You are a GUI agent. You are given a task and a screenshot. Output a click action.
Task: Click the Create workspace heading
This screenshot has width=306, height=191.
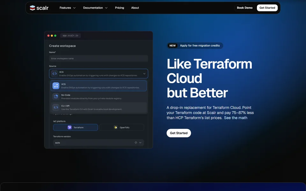point(62,46)
